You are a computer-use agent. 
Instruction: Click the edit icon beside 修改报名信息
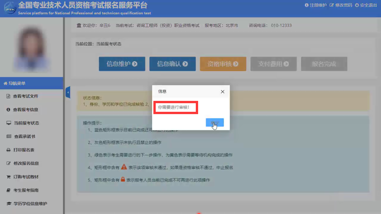pos(9,163)
